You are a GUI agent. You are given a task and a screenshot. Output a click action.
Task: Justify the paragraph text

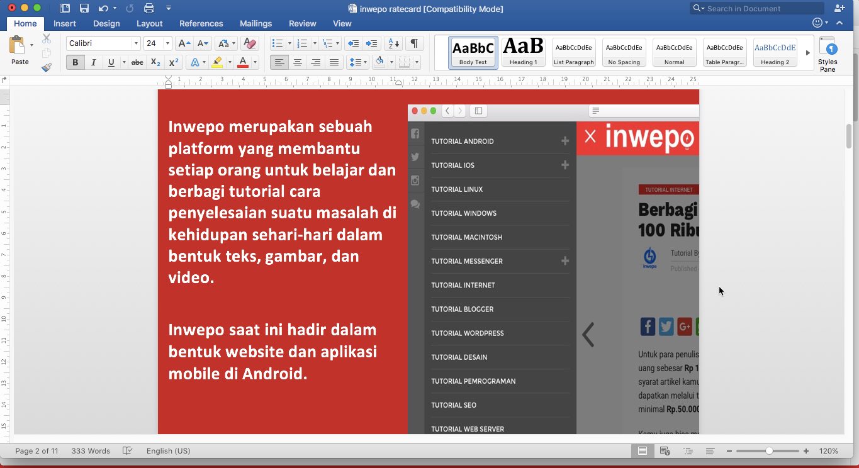tap(334, 62)
